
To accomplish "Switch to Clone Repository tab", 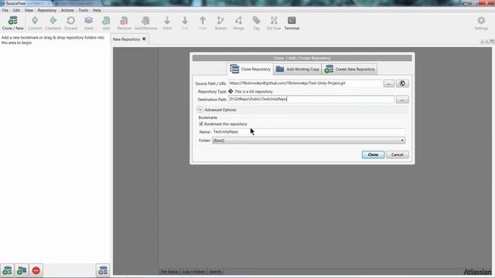I will click(250, 69).
